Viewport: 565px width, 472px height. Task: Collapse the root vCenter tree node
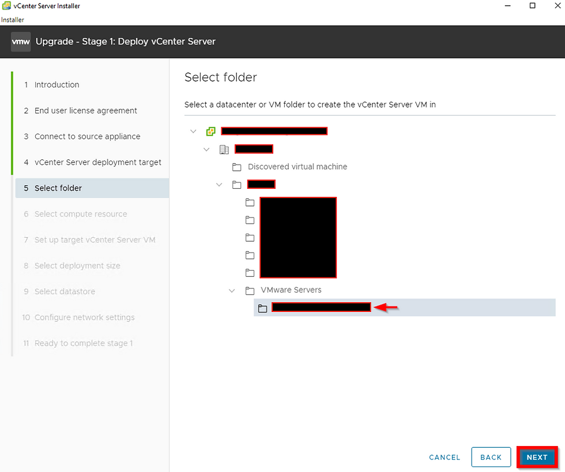(194, 131)
